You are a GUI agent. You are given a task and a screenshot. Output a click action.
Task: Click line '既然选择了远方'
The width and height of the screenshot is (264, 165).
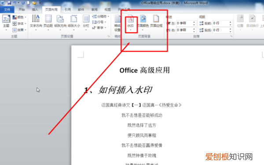coord(142,125)
